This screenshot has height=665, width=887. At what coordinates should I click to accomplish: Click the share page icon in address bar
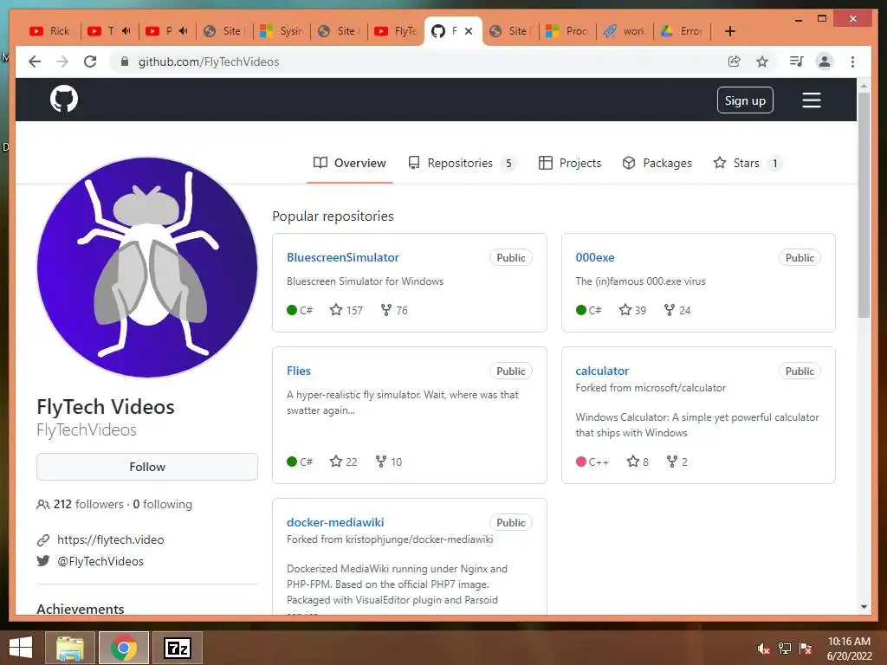734,61
